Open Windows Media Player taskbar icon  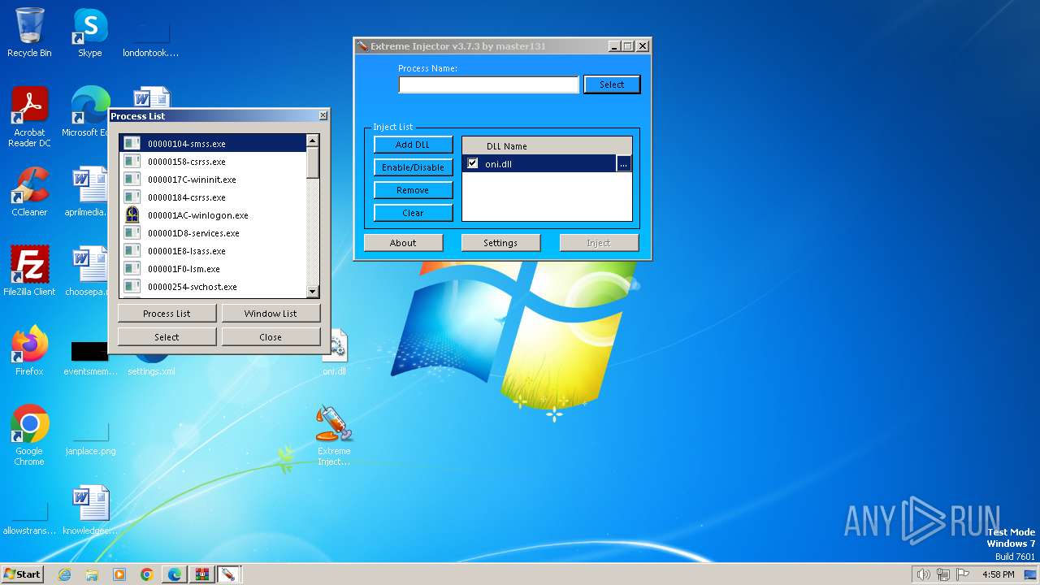119,574
